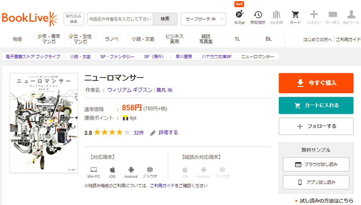The image size is (361, 205).
Task: Click the BookLive logo
Action: point(30,19)
